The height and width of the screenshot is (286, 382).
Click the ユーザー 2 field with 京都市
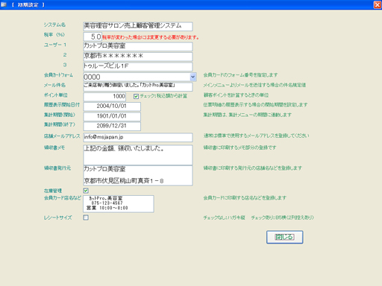point(138,57)
